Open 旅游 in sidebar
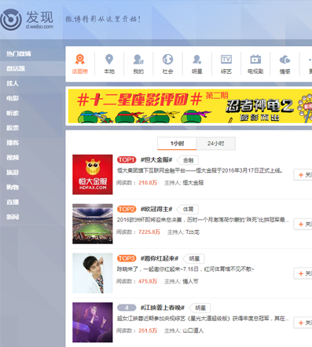Screen dimensions: 312x347 pos(13,173)
